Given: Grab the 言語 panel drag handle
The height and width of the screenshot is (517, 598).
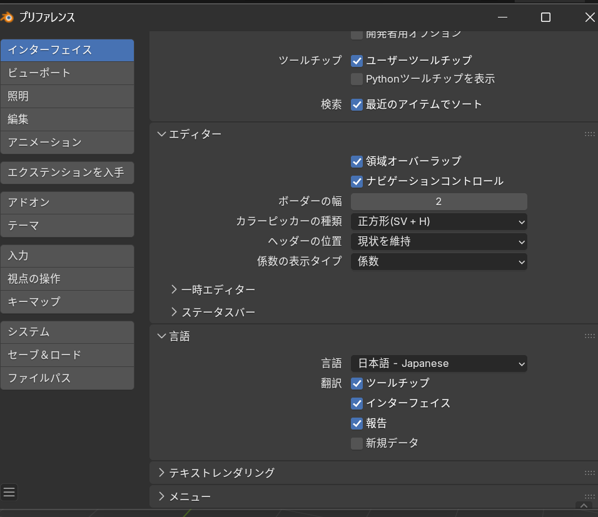Looking at the screenshot, I should 589,336.
